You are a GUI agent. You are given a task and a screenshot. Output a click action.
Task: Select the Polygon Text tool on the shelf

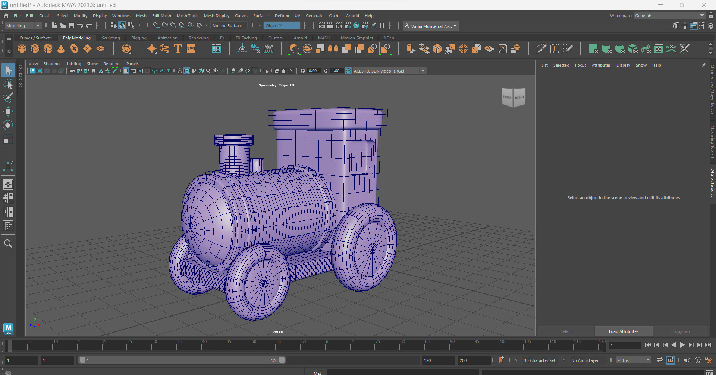(x=178, y=48)
